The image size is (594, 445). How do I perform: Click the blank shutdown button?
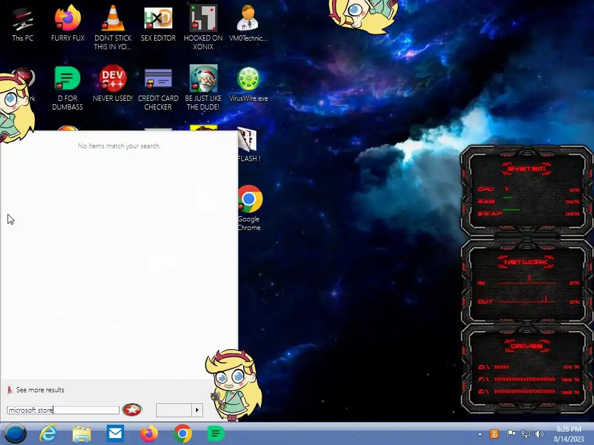(x=174, y=410)
